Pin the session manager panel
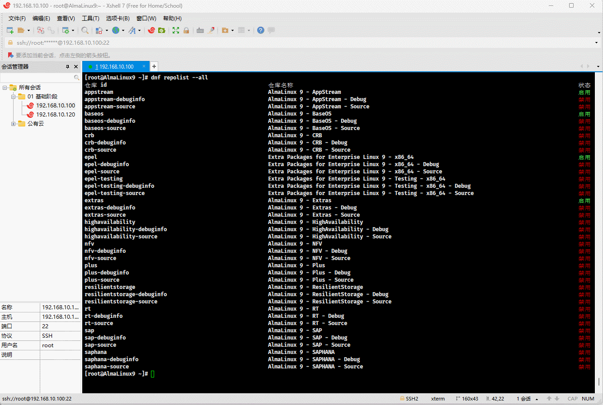 click(x=67, y=66)
